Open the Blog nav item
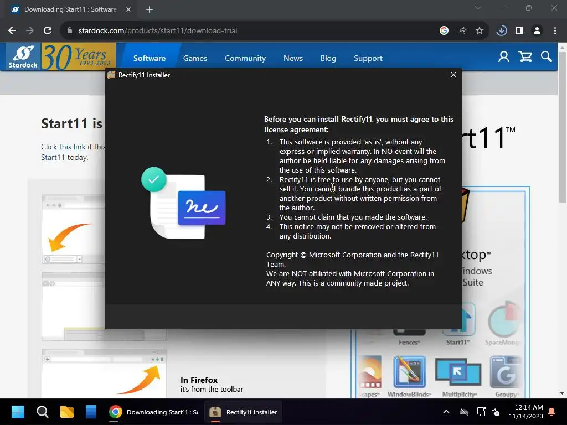Screen dimensions: 567x425 click(328, 58)
